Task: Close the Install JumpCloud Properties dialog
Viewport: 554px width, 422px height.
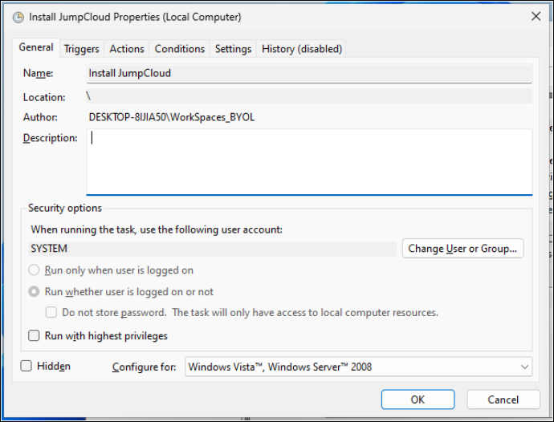Action: (535, 17)
